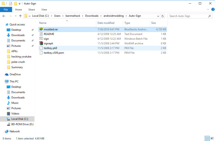Select This PC in the navigation pane
Screen dimensions: 215x141
coord(12,81)
